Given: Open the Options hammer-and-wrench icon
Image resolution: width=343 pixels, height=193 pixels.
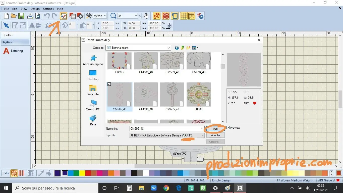Looking at the screenshot, I should 89,16.
